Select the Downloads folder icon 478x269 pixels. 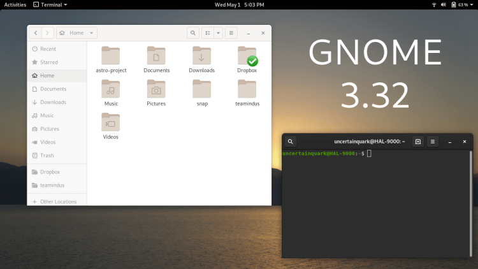click(x=201, y=56)
